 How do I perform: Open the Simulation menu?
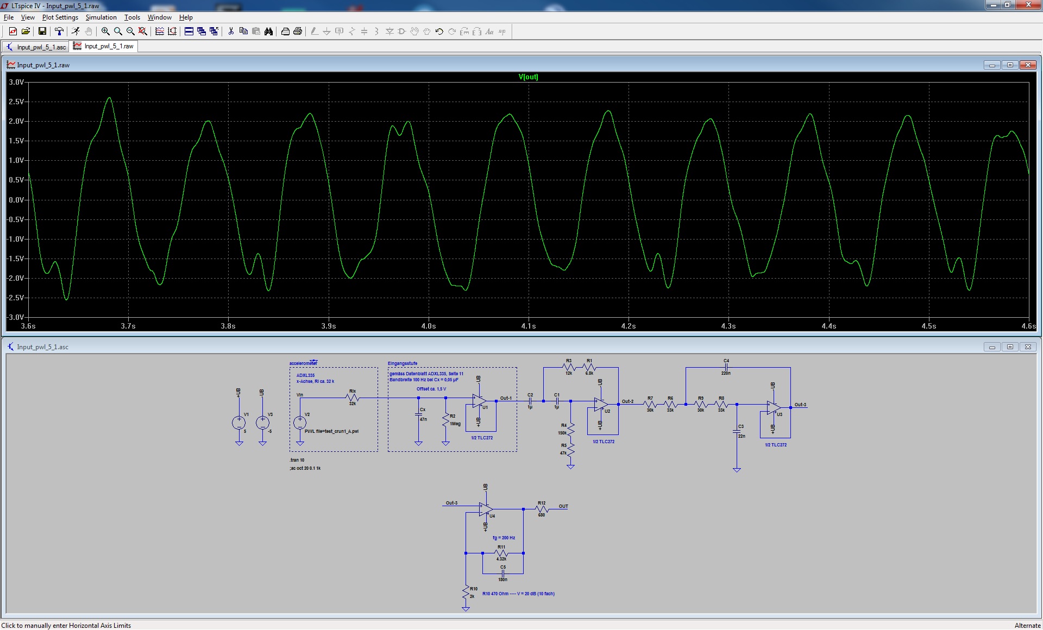101,17
